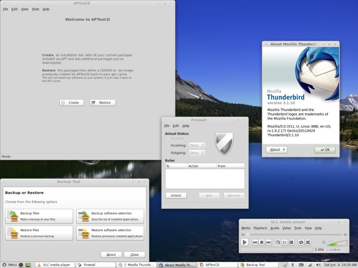Mute audio with VLC speaker icon
This screenshot has width=358, height=268.
pos(323,242)
